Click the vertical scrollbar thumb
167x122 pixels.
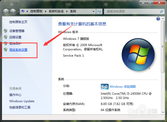click(x=163, y=46)
